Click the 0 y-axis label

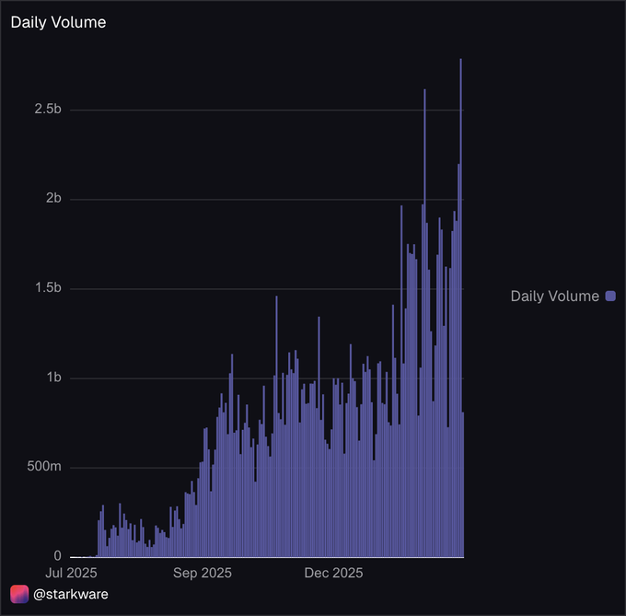coord(57,556)
